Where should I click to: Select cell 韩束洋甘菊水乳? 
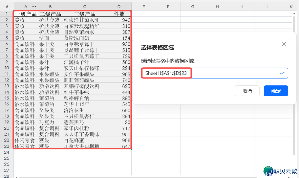85,20
